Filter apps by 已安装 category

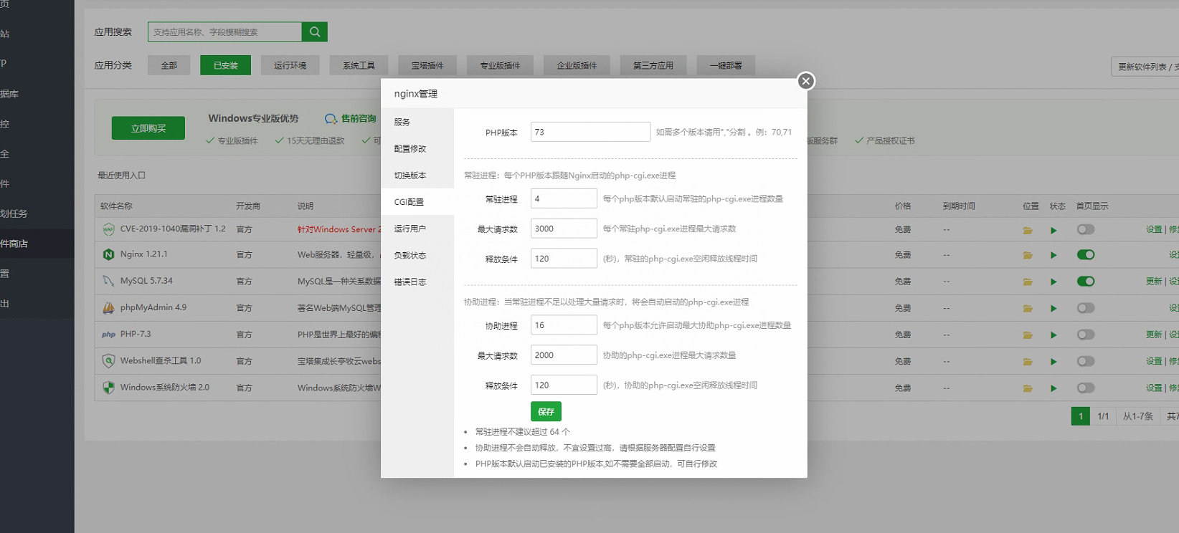click(226, 65)
